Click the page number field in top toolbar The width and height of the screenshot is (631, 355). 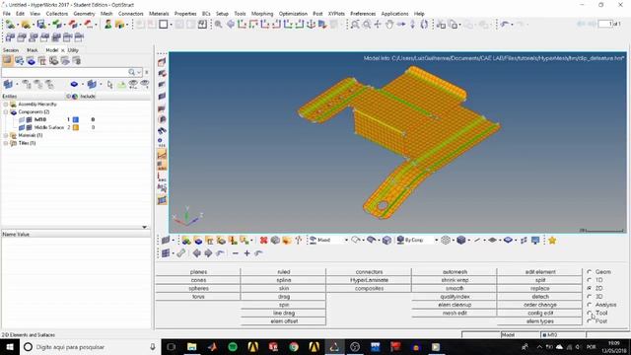tap(604, 24)
